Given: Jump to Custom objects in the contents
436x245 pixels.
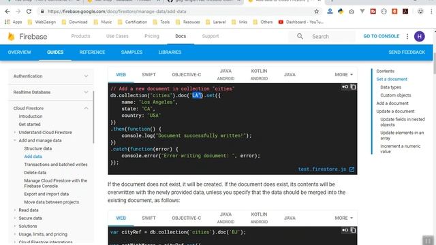Looking at the screenshot, I should [x=395, y=95].
